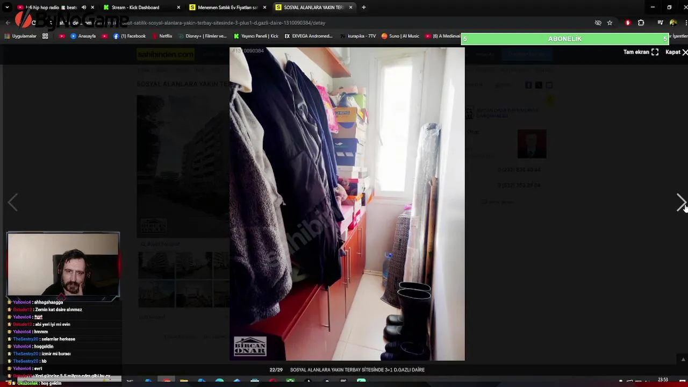Viewport: 688px width, 387px height.
Task: Close the photo viewer with Kapat
Action: tap(676, 52)
